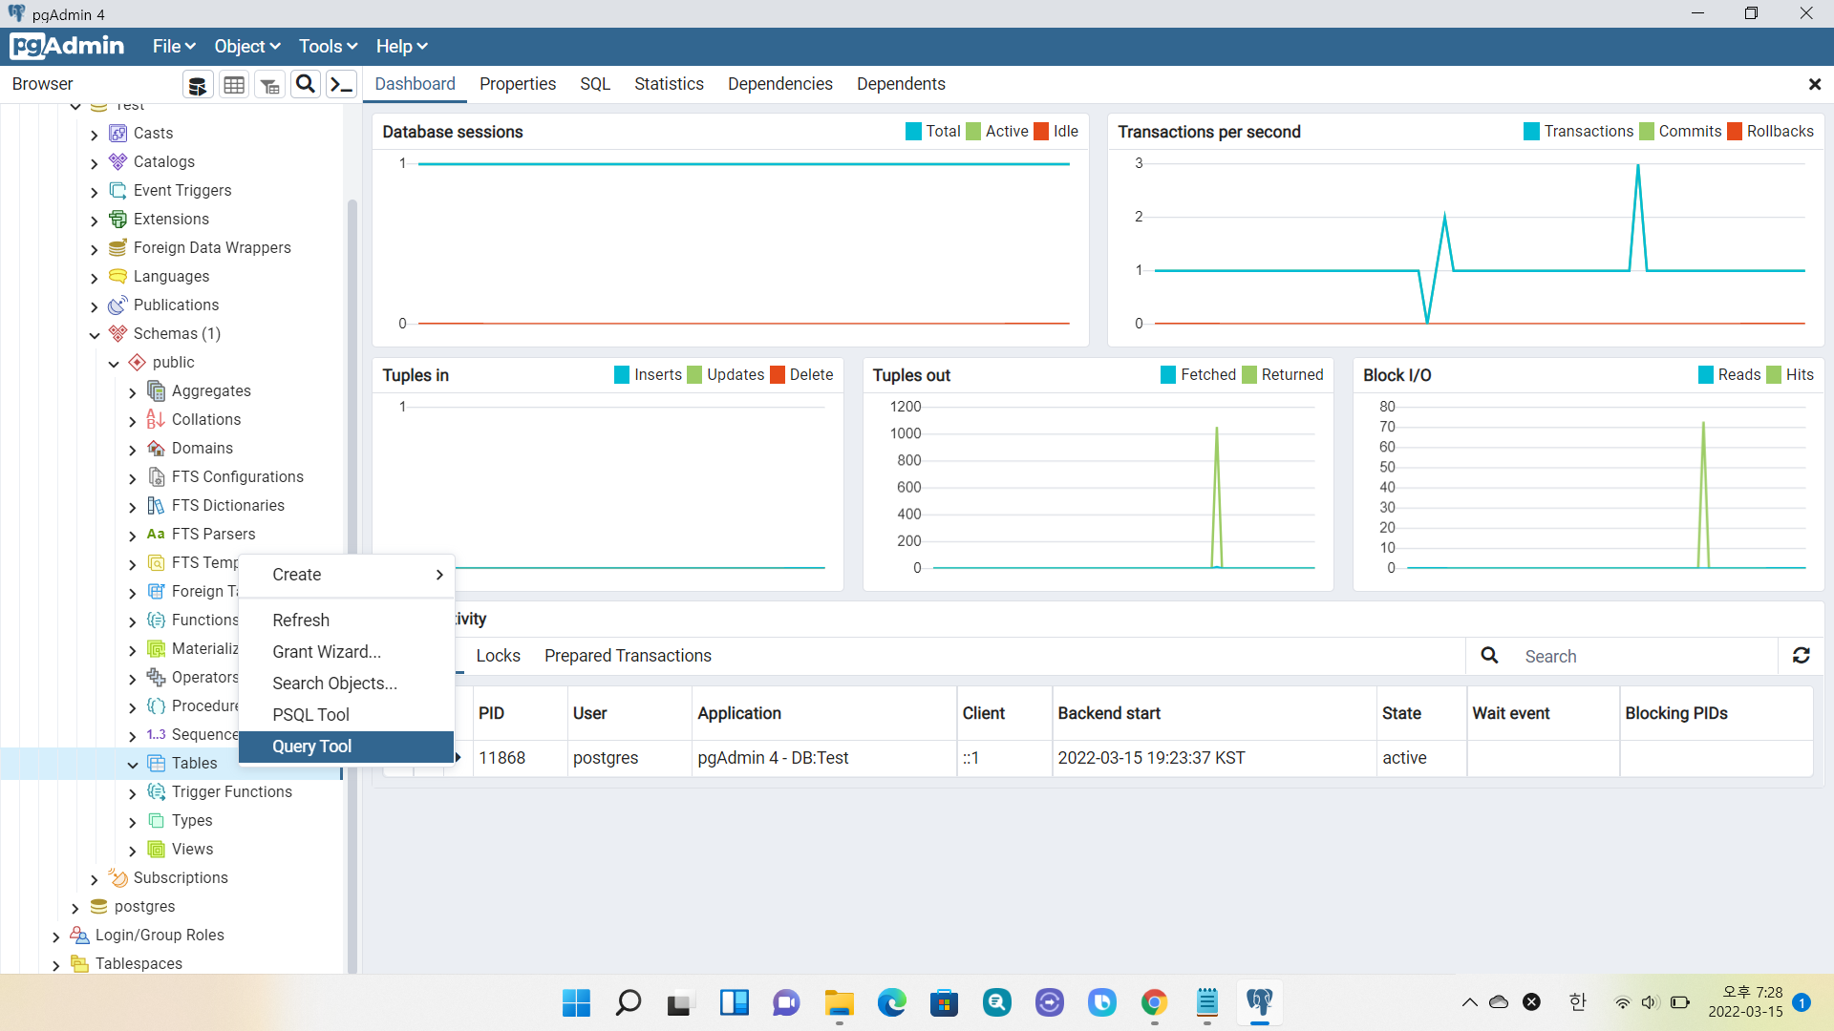Screen dimensions: 1834x1031
Task: Open pgAdmin from the Windows taskbar
Action: tap(1259, 1002)
